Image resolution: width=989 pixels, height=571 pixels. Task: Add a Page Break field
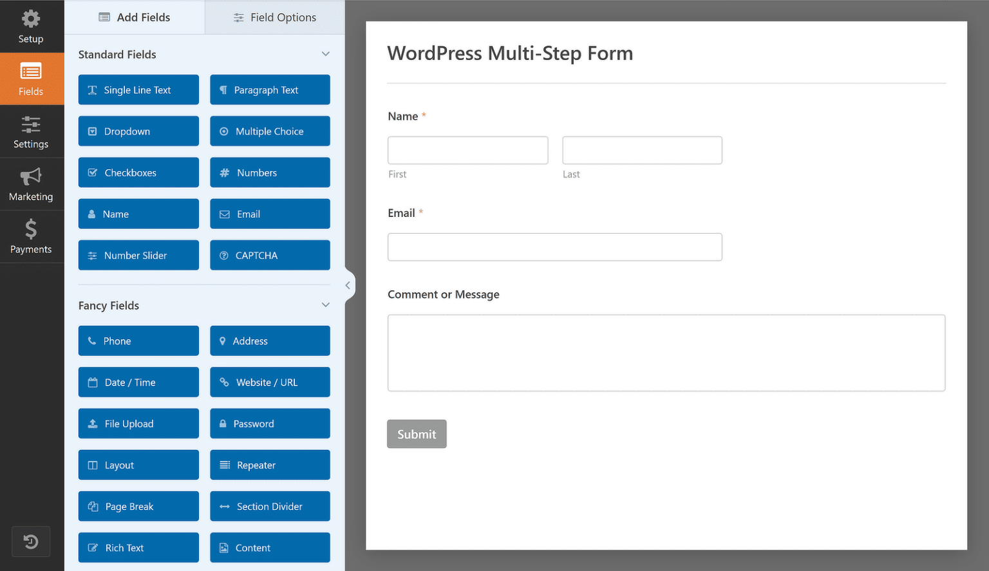click(x=138, y=506)
